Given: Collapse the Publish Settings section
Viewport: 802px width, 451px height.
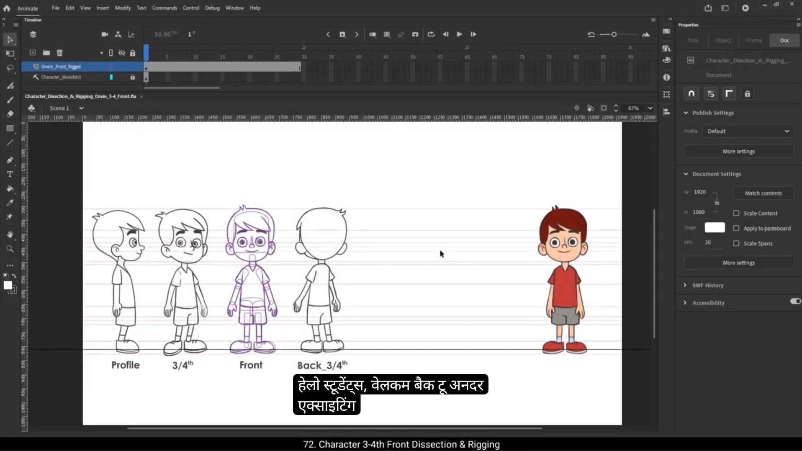Looking at the screenshot, I should (x=686, y=113).
